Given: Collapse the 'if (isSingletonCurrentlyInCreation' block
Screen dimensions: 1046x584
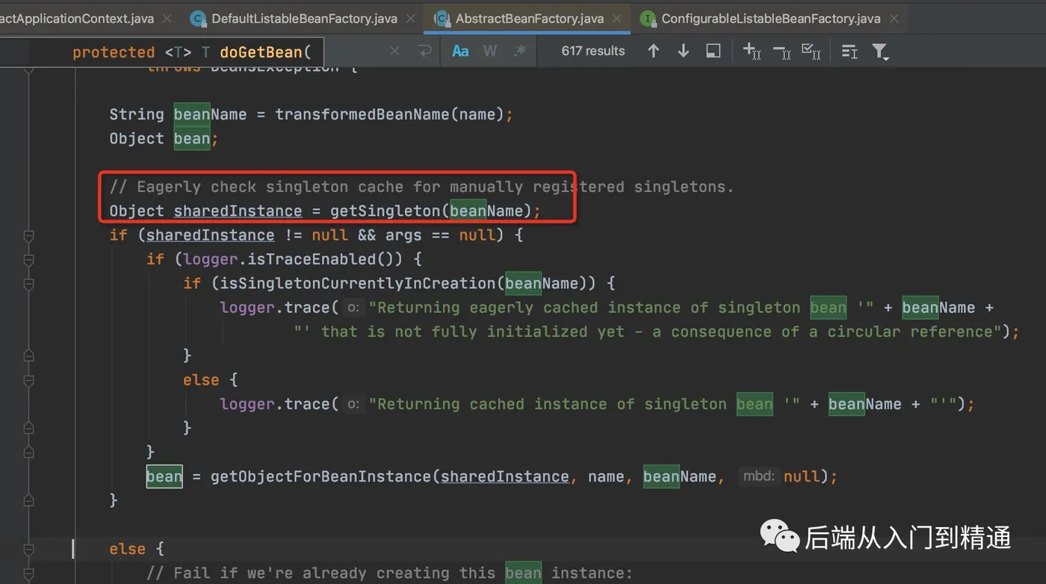Looking at the screenshot, I should (28, 283).
